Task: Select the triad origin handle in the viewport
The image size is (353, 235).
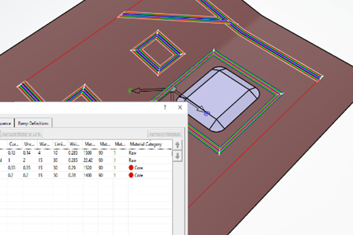Action: 173,90
